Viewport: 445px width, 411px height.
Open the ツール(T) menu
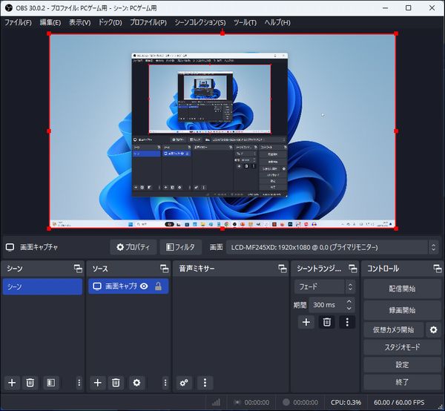(x=245, y=22)
